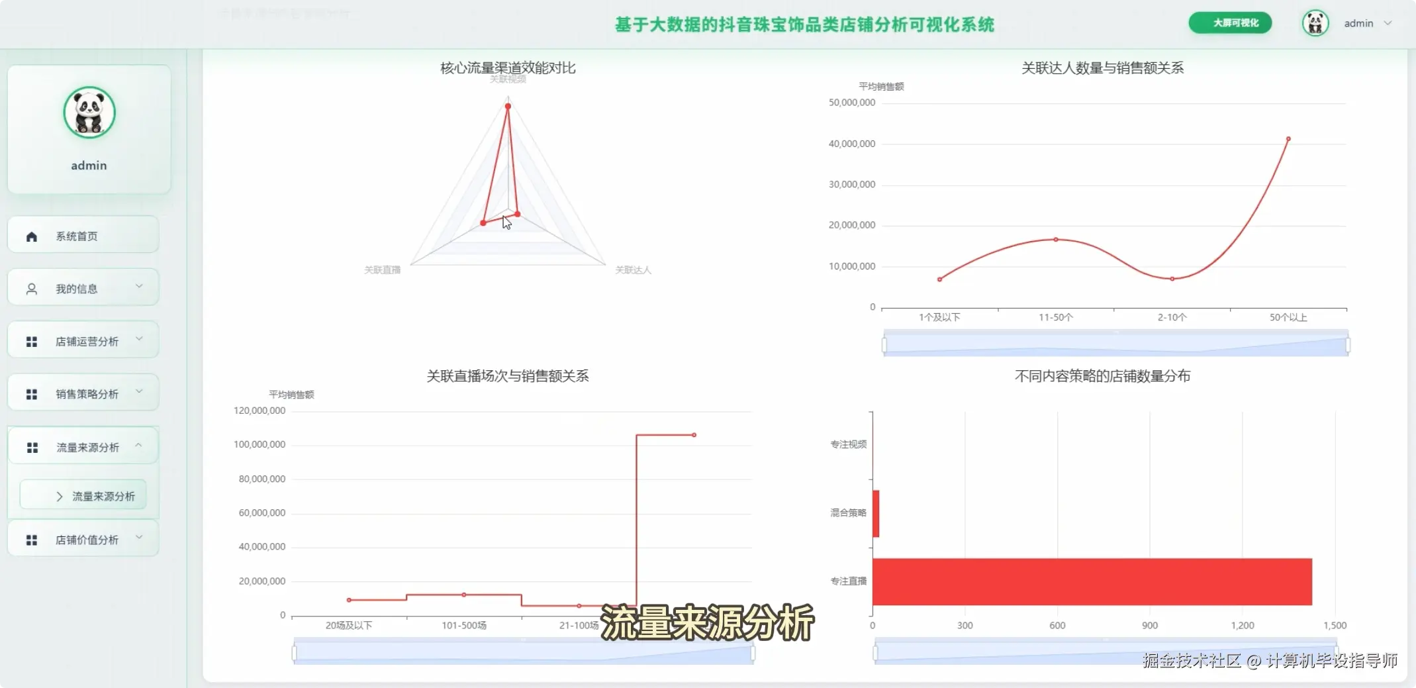Click the right handle of 关联直播场次 zoom slider
The image size is (1416, 688).
(x=753, y=653)
